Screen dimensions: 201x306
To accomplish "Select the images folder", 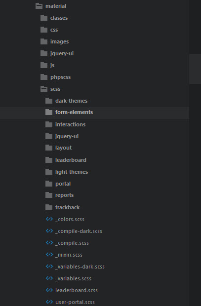I will pos(59,41).
